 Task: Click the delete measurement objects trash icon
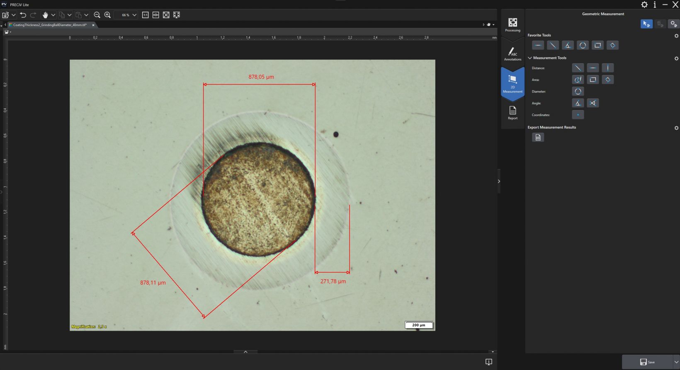tap(660, 24)
